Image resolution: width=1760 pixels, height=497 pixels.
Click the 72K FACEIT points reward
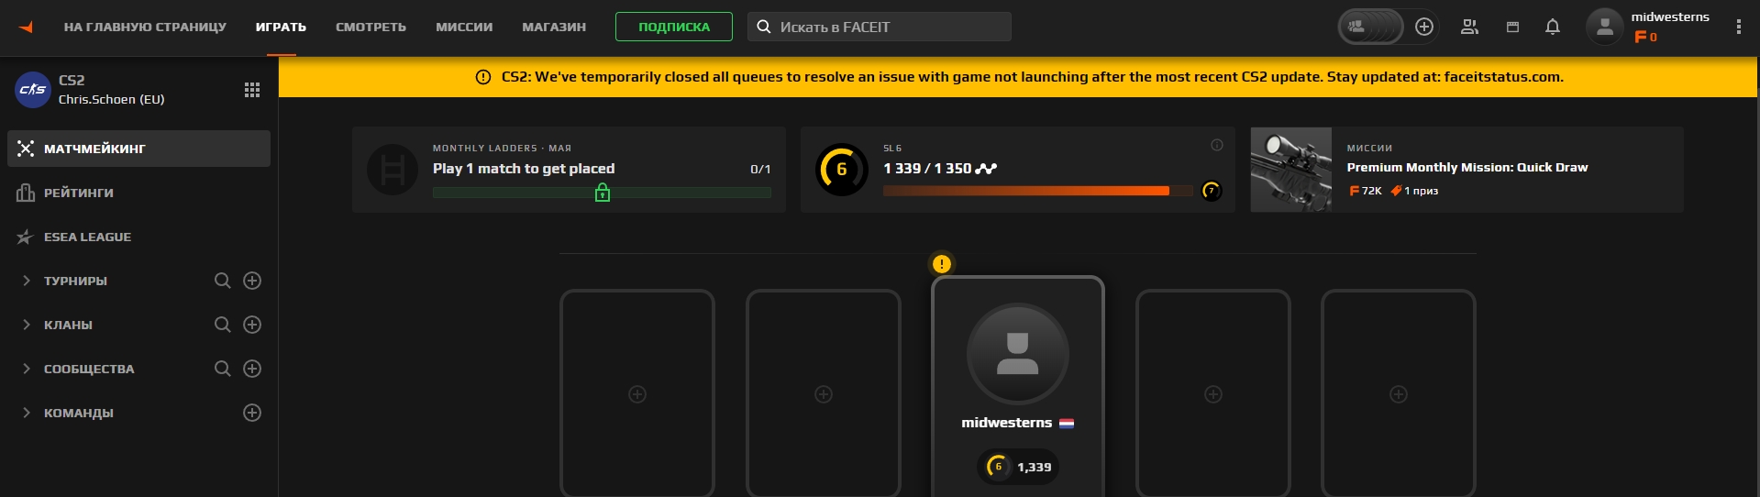[1365, 191]
